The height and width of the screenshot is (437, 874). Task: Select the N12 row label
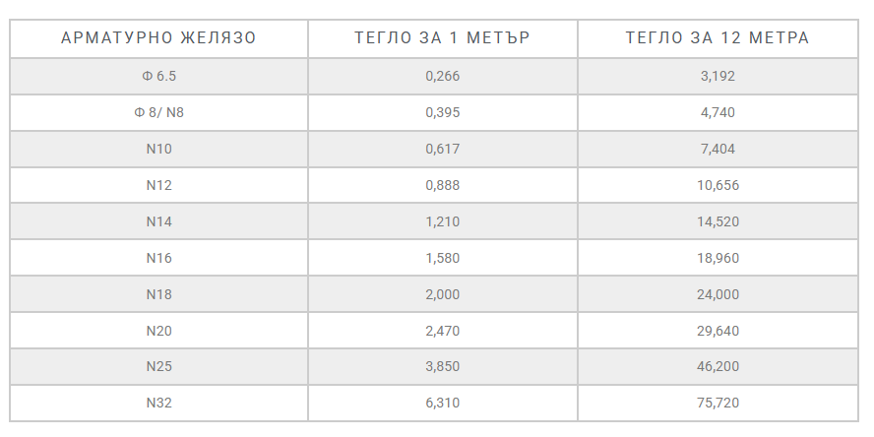158,185
